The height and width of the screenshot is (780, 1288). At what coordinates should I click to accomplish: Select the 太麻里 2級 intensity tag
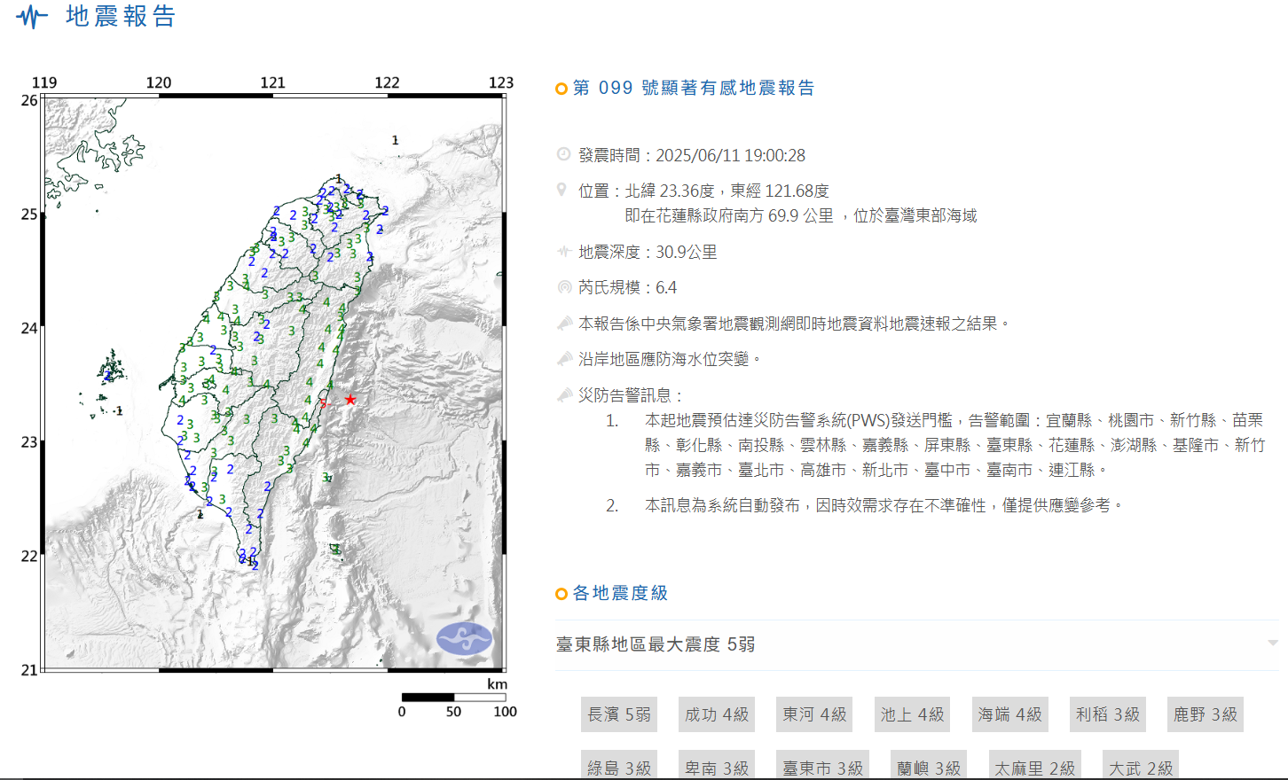pos(1034,766)
